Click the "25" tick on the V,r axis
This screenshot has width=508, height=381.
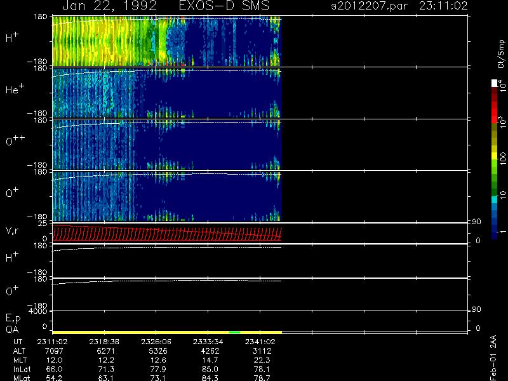[43, 224]
